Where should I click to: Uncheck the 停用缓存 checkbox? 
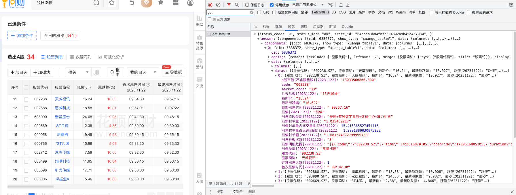coord(272,5)
